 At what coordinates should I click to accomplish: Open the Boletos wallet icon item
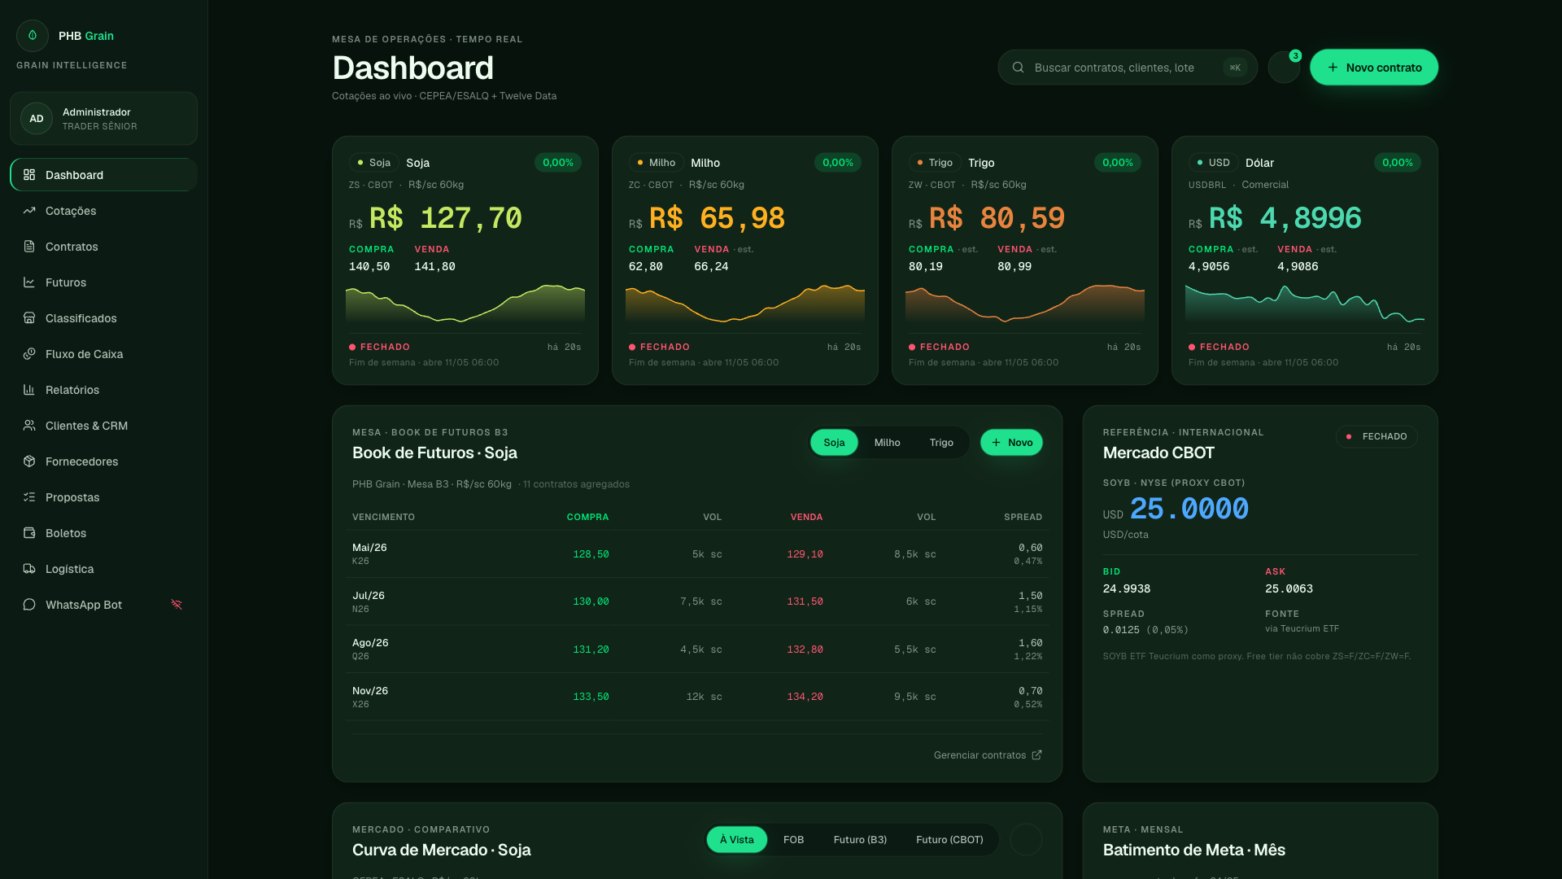(x=29, y=533)
